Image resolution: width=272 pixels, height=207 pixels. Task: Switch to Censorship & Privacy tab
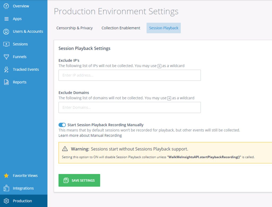click(74, 28)
